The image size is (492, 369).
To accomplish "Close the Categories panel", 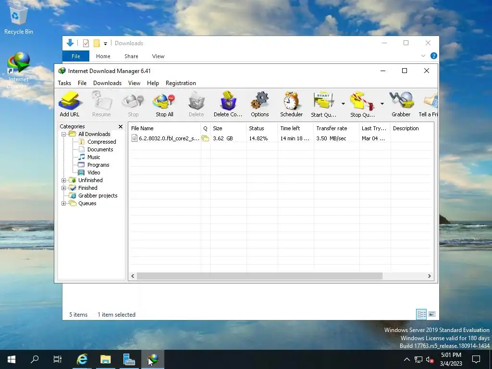I will point(121,126).
